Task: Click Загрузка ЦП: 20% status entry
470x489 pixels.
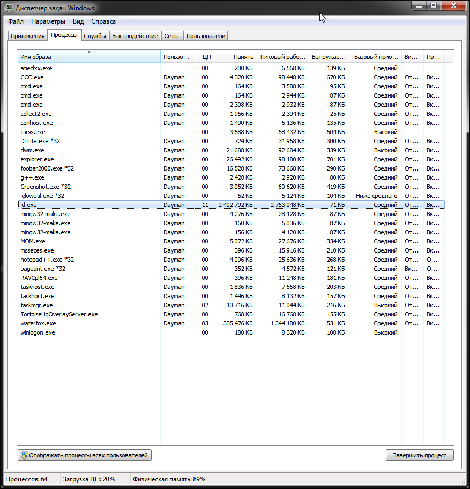Action: click(89, 479)
